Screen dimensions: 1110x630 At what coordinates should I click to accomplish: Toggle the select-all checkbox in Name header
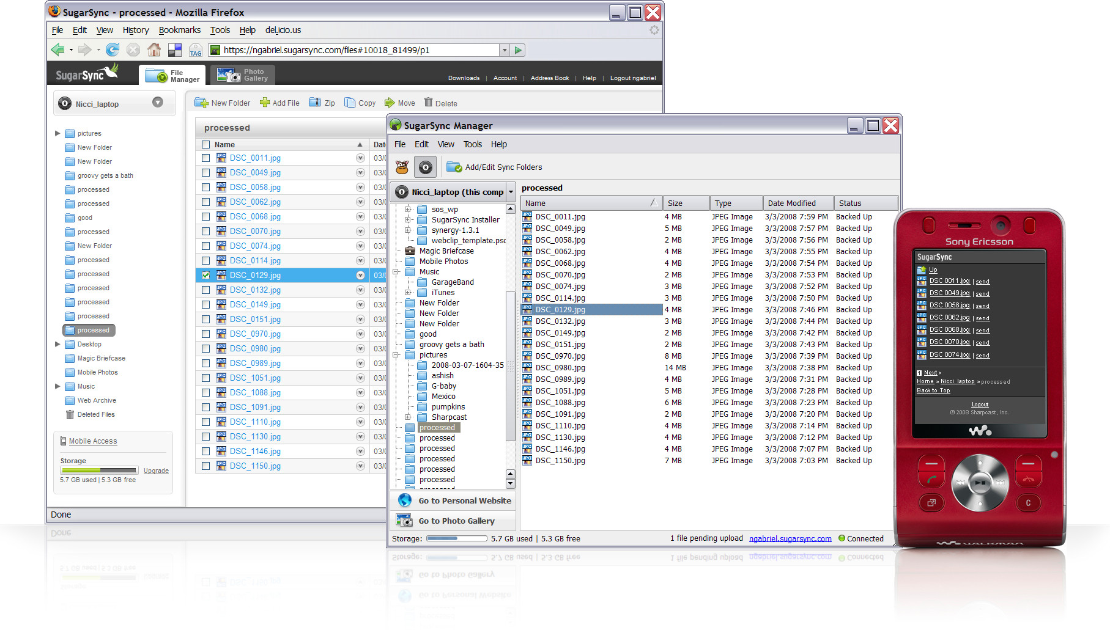click(205, 145)
